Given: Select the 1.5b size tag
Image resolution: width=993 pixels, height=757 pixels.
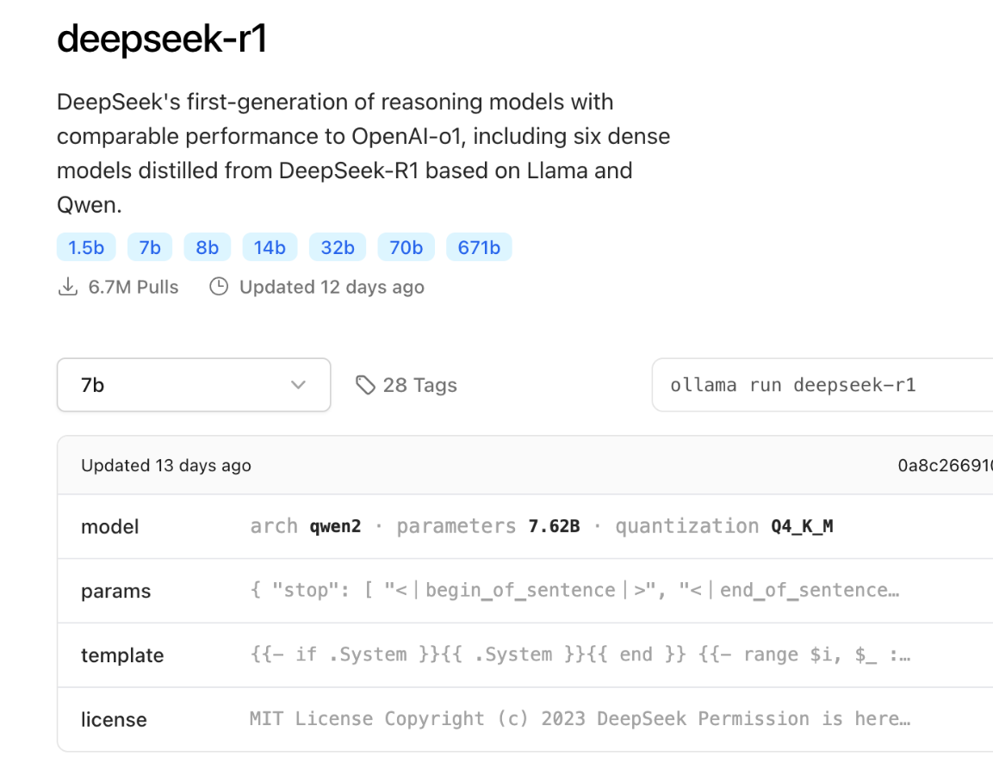Looking at the screenshot, I should point(86,247).
